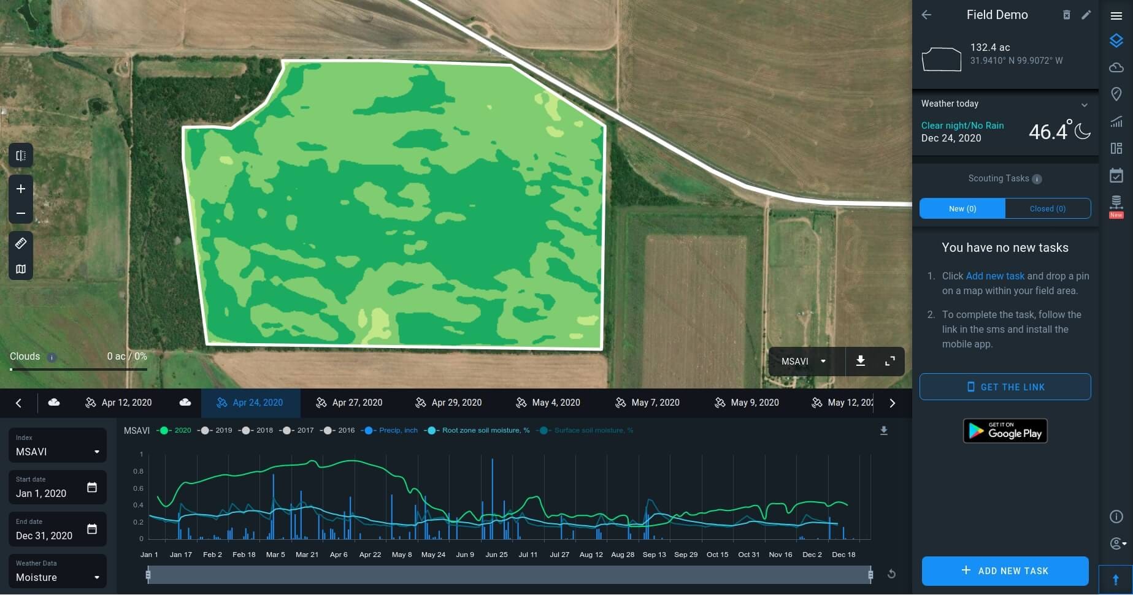This screenshot has width=1133, height=595.
Task: Click the chart range right handle
Action: click(870, 574)
